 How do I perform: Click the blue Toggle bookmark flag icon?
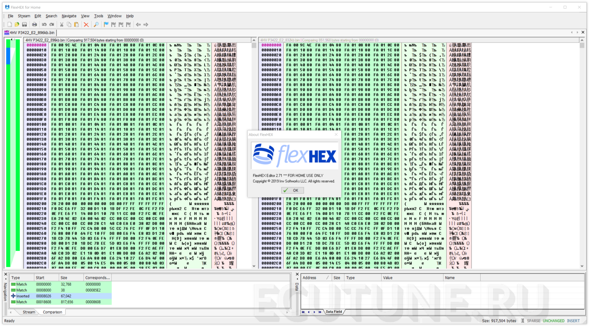(x=106, y=25)
